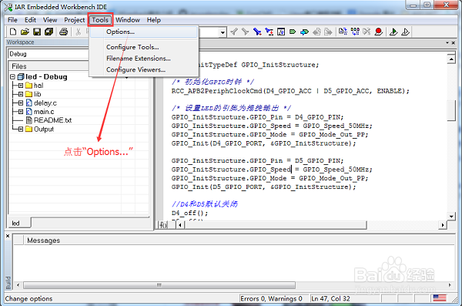Open the Edit menu
This screenshot has width=462, height=306.
tap(30, 20)
